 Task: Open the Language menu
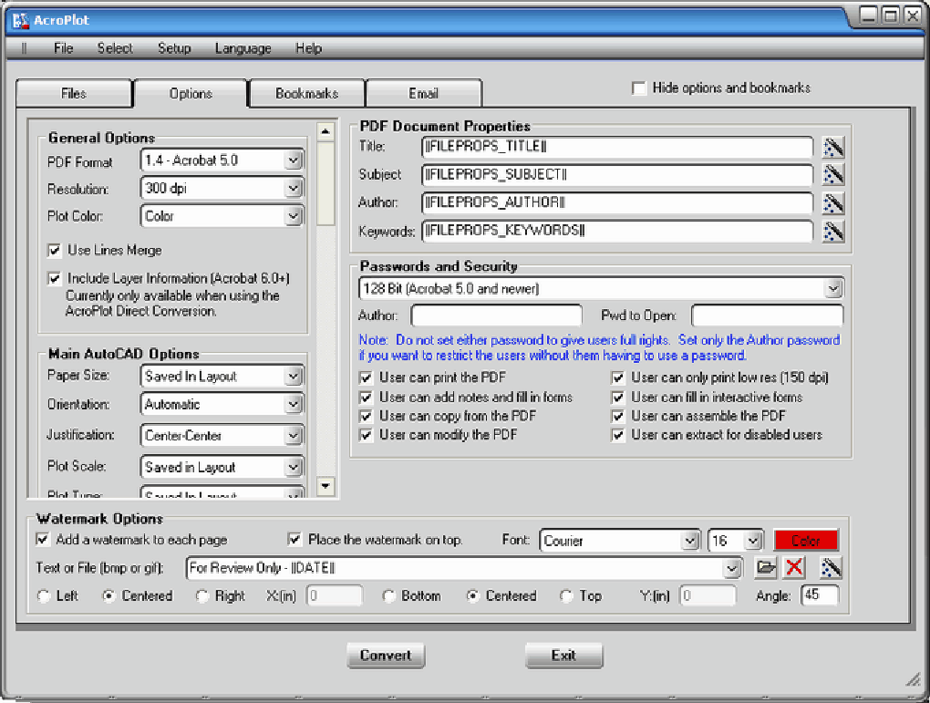click(x=243, y=48)
